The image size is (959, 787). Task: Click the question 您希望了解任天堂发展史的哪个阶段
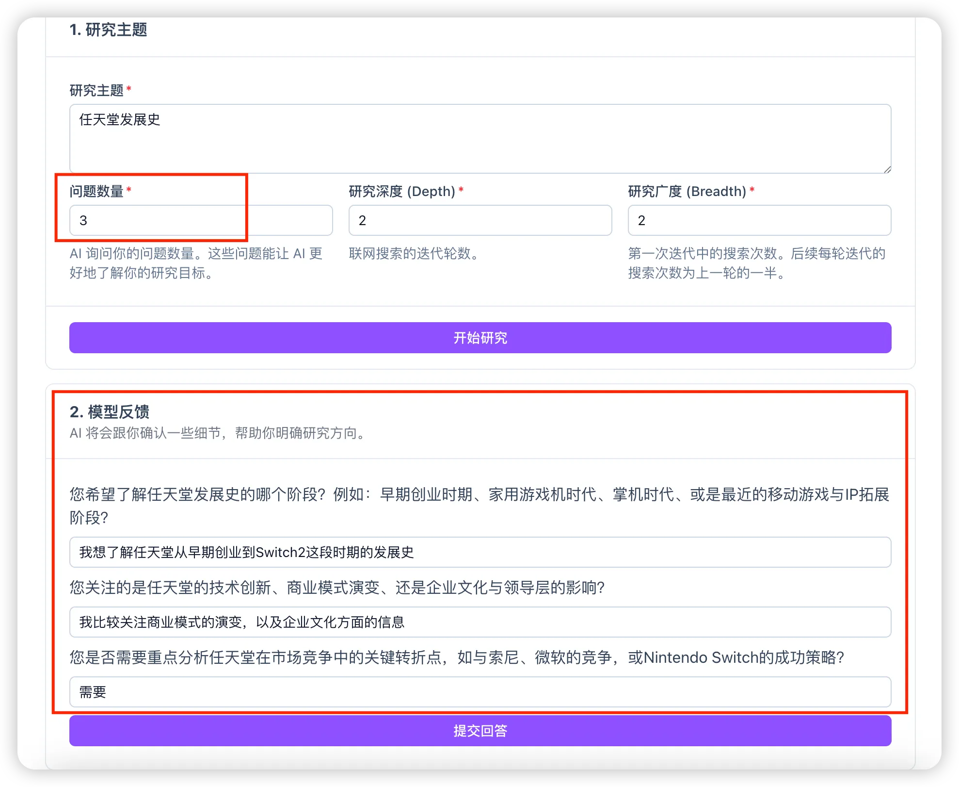point(479,506)
